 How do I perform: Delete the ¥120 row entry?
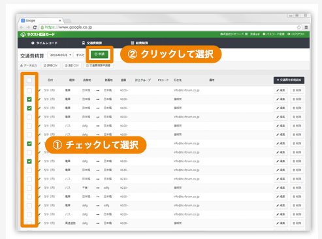tap(297, 170)
